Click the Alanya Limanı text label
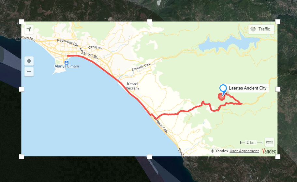 pyautogui.click(x=67, y=66)
